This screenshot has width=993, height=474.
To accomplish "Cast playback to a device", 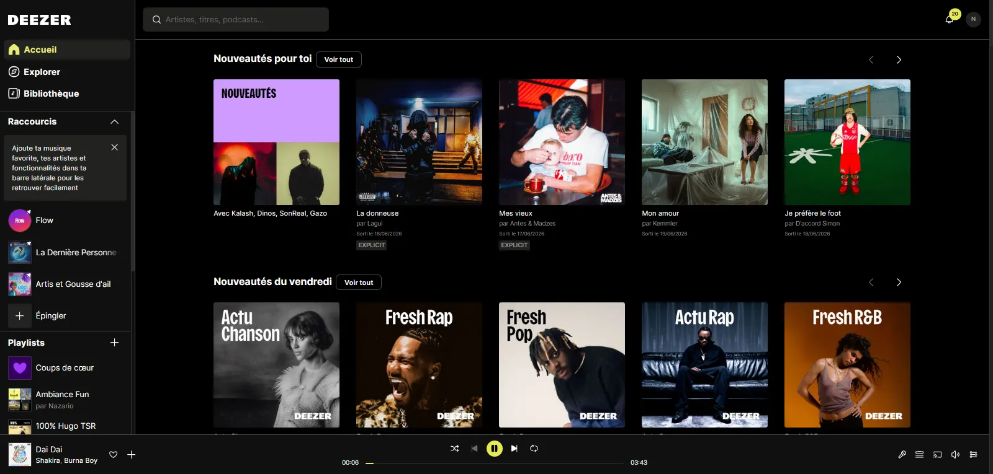I will tap(938, 455).
